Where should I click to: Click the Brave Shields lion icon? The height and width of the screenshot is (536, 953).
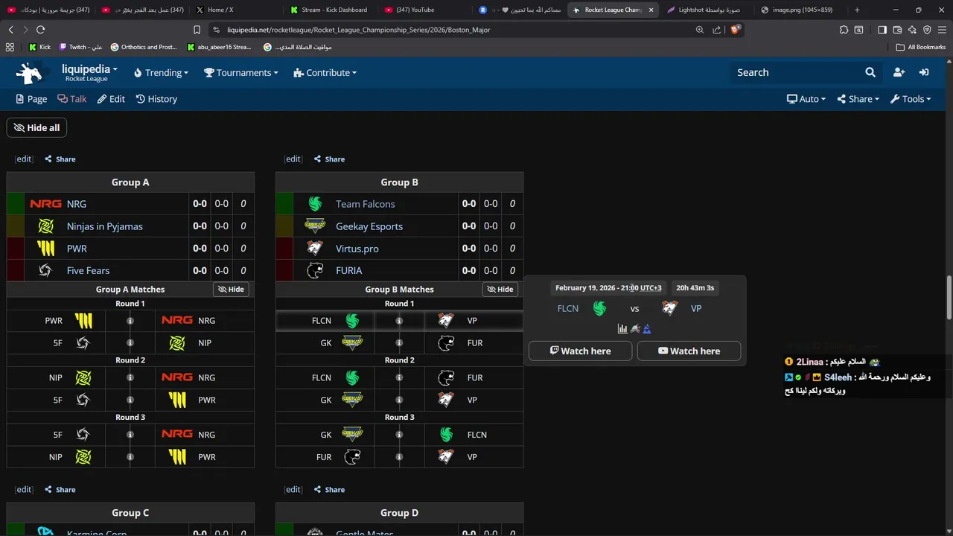(735, 30)
